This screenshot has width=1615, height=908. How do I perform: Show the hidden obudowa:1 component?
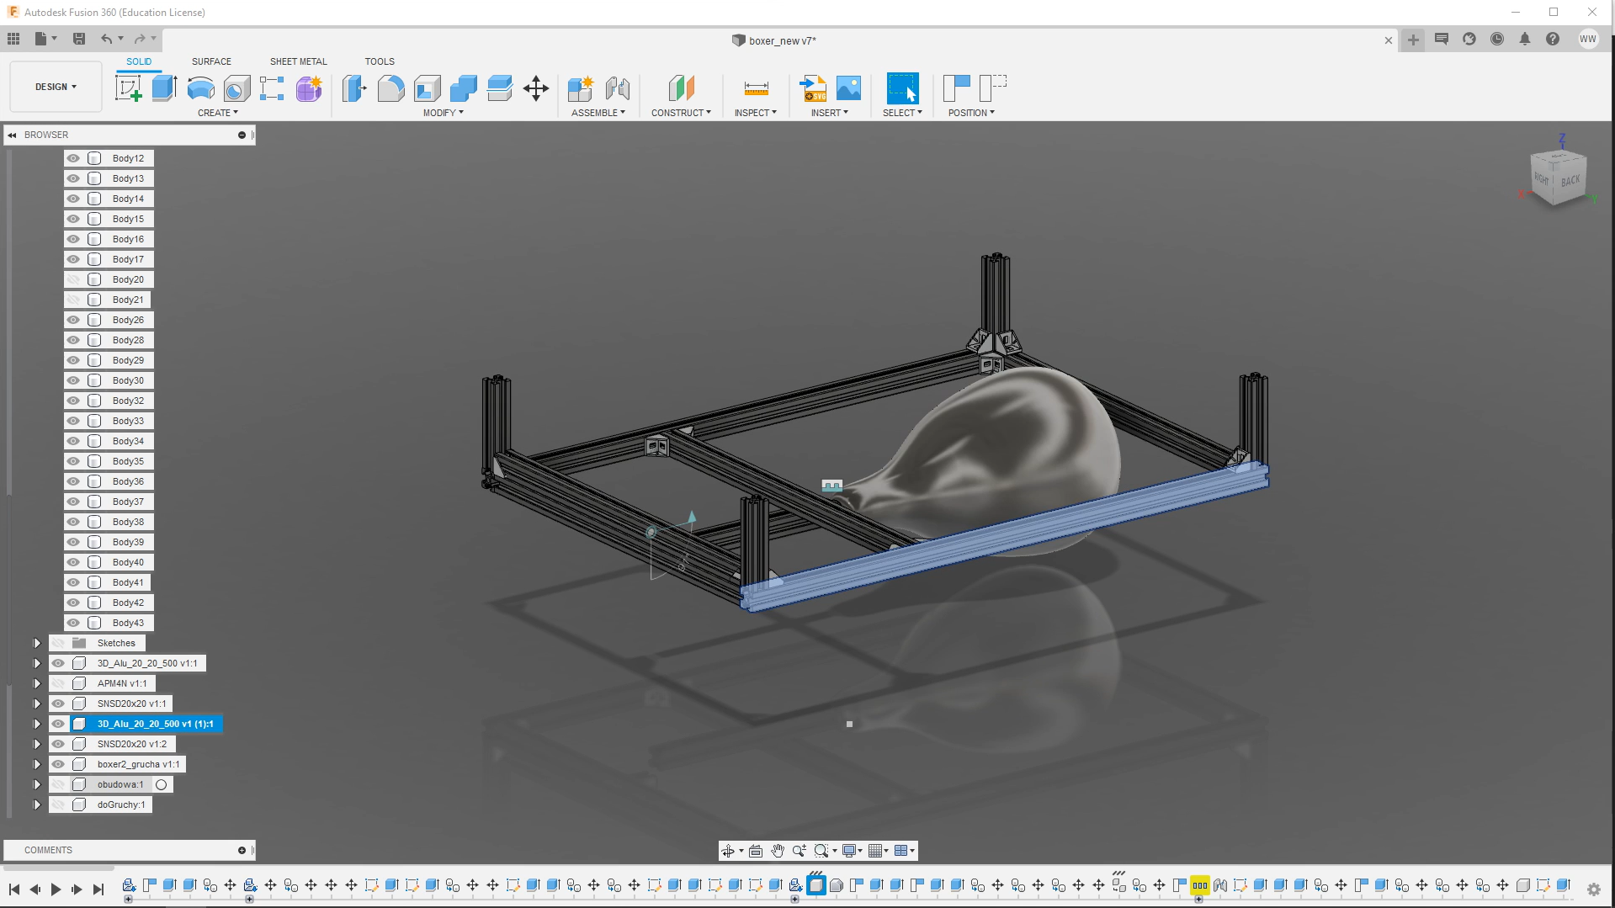(x=58, y=784)
